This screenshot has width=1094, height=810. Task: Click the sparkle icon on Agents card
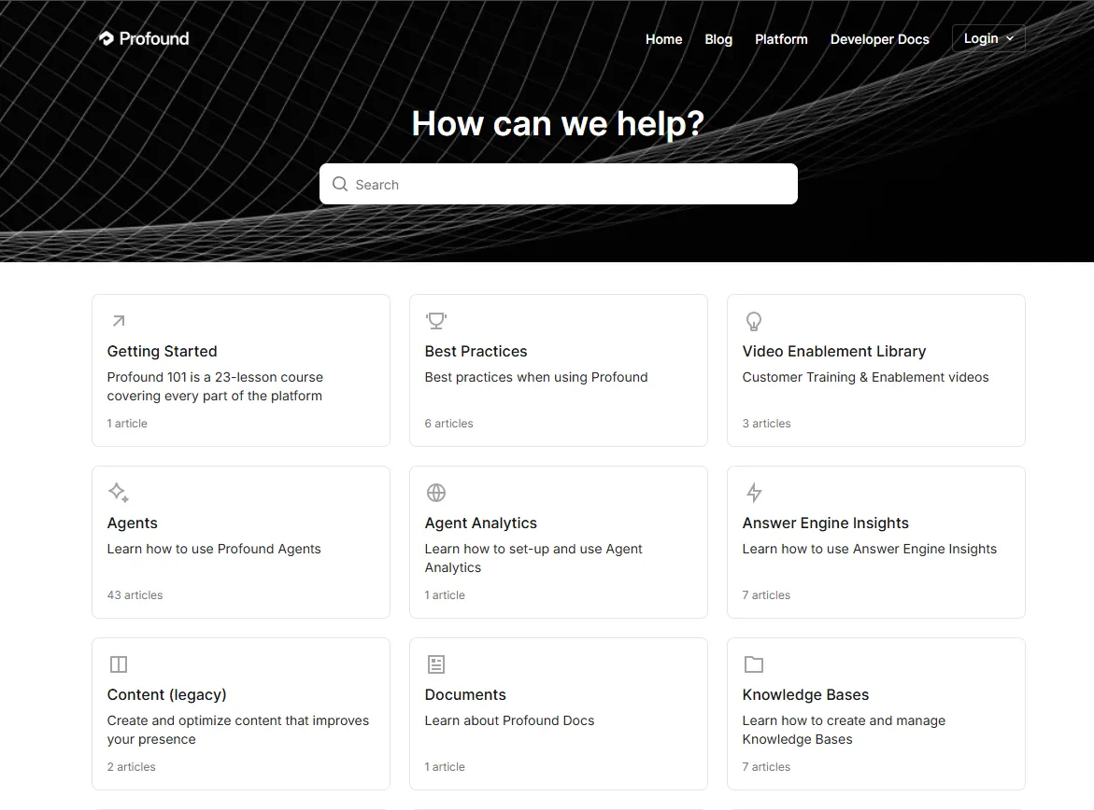(119, 493)
